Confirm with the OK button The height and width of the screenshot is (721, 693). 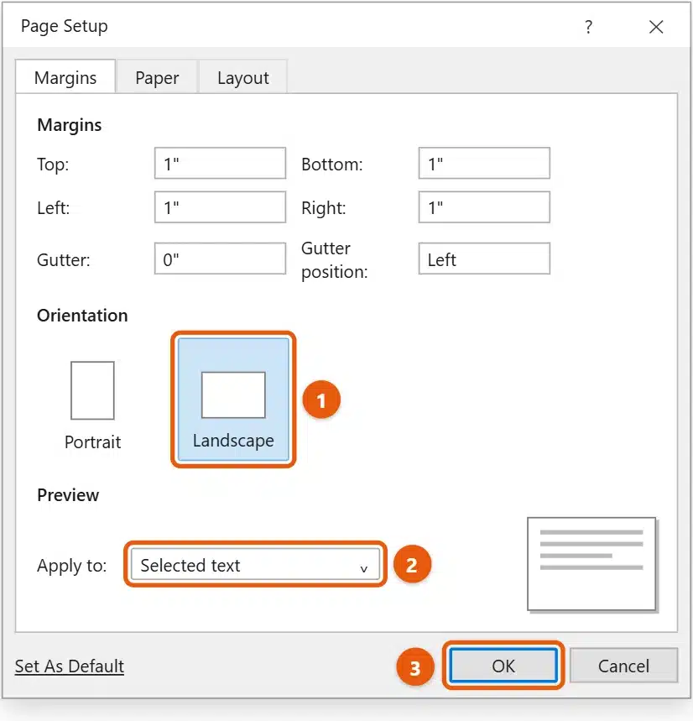[x=503, y=666]
